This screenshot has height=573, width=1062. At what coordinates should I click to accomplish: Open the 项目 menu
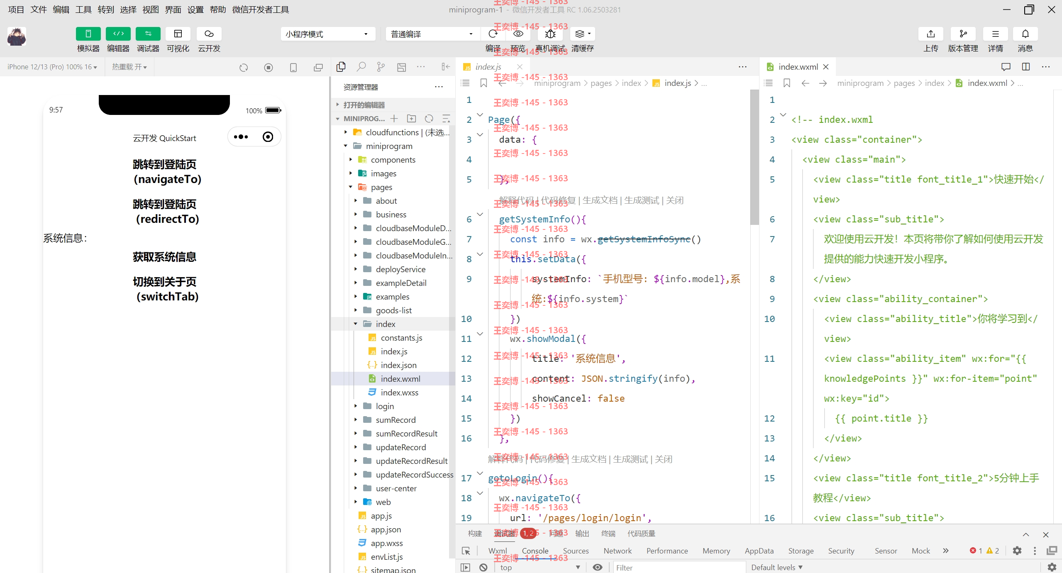(x=16, y=10)
